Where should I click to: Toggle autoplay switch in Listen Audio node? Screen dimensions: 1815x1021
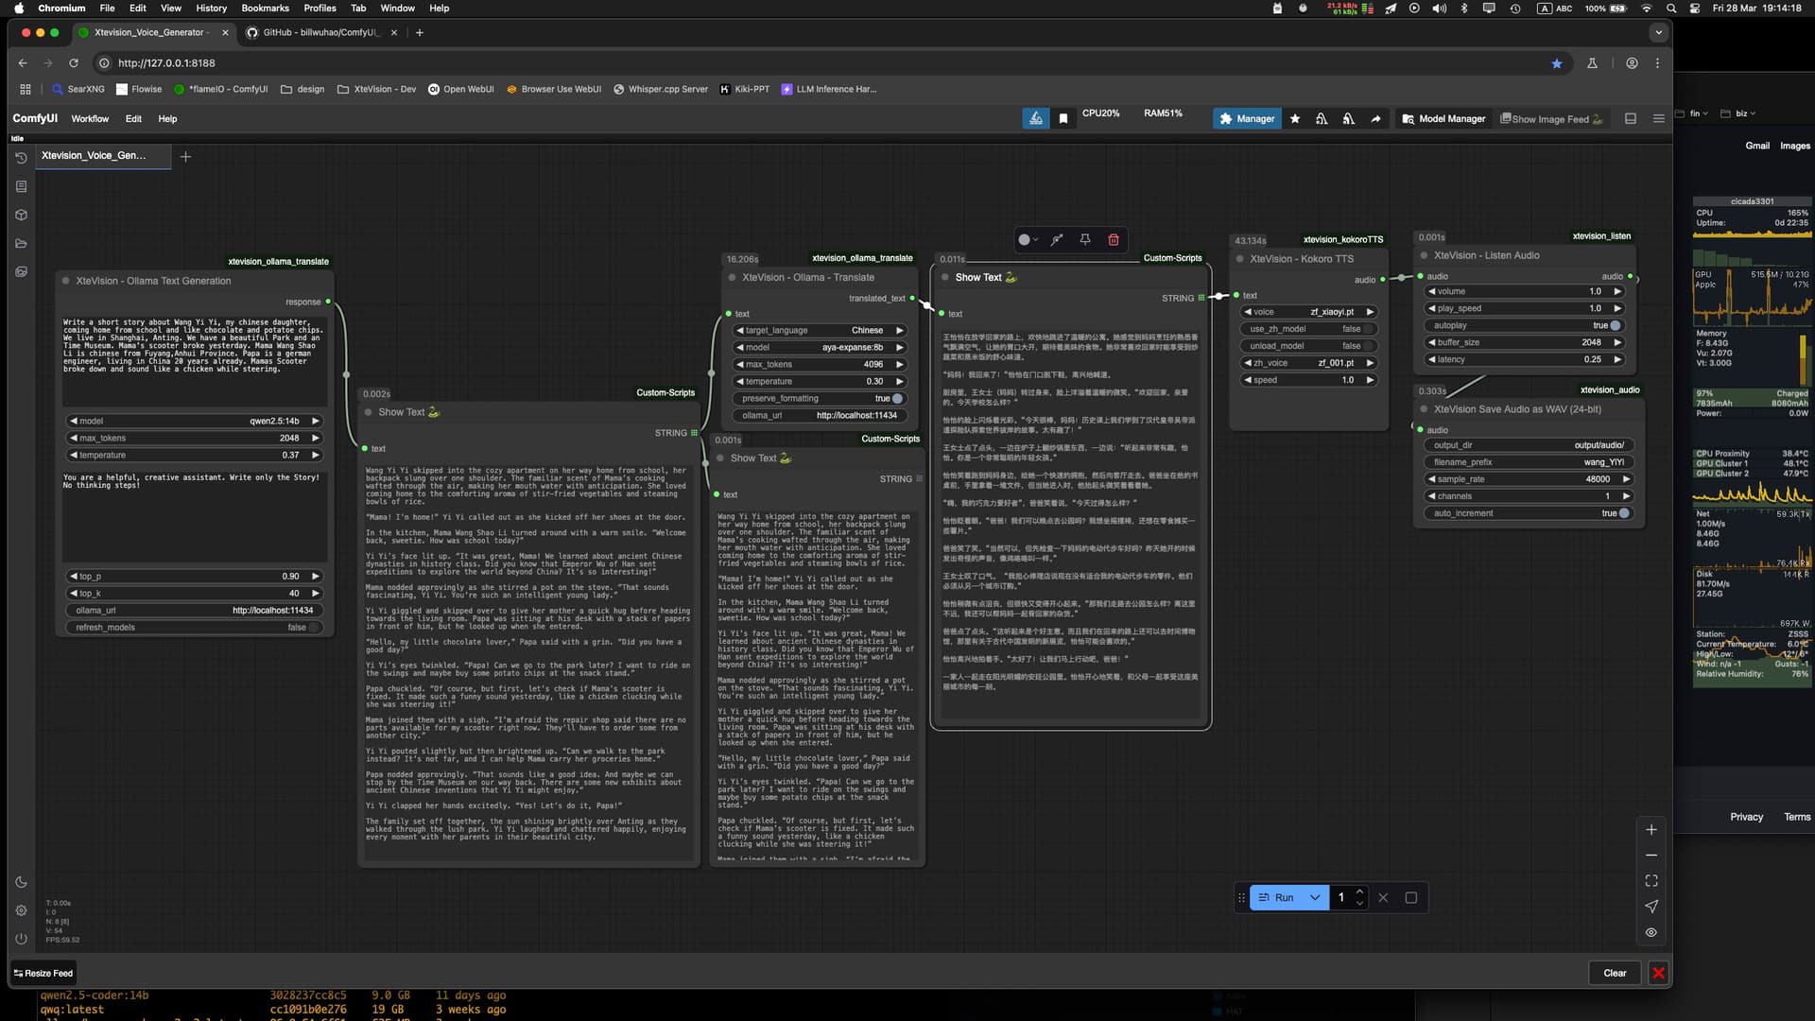pos(1615,325)
